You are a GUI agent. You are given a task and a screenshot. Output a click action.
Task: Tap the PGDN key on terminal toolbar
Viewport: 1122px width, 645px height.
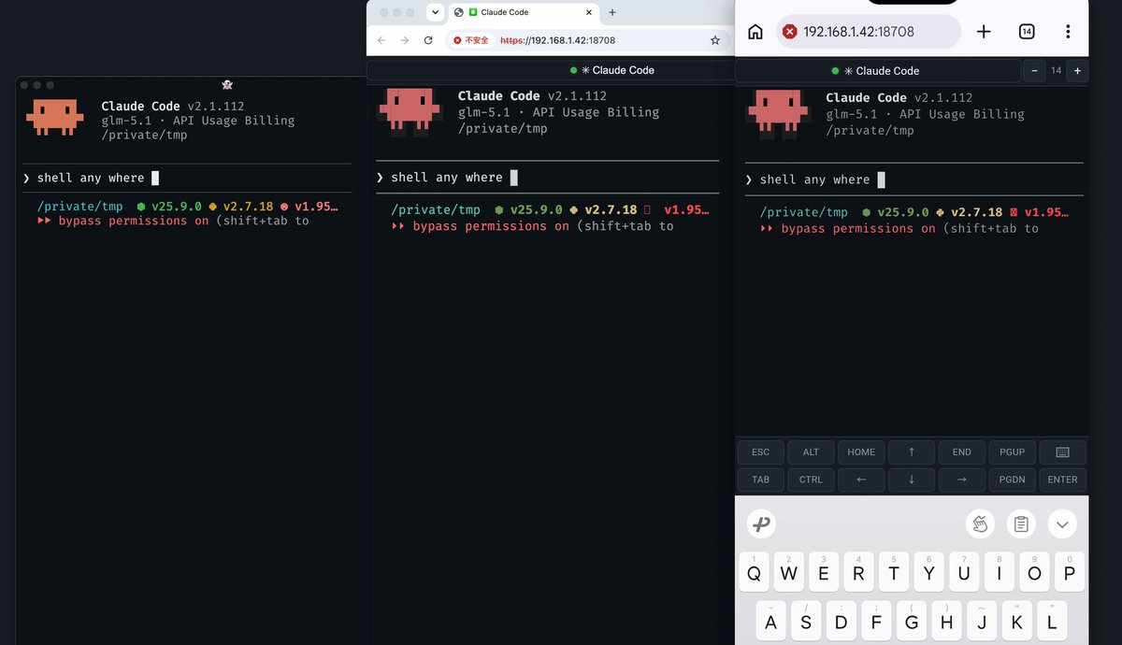(1012, 480)
